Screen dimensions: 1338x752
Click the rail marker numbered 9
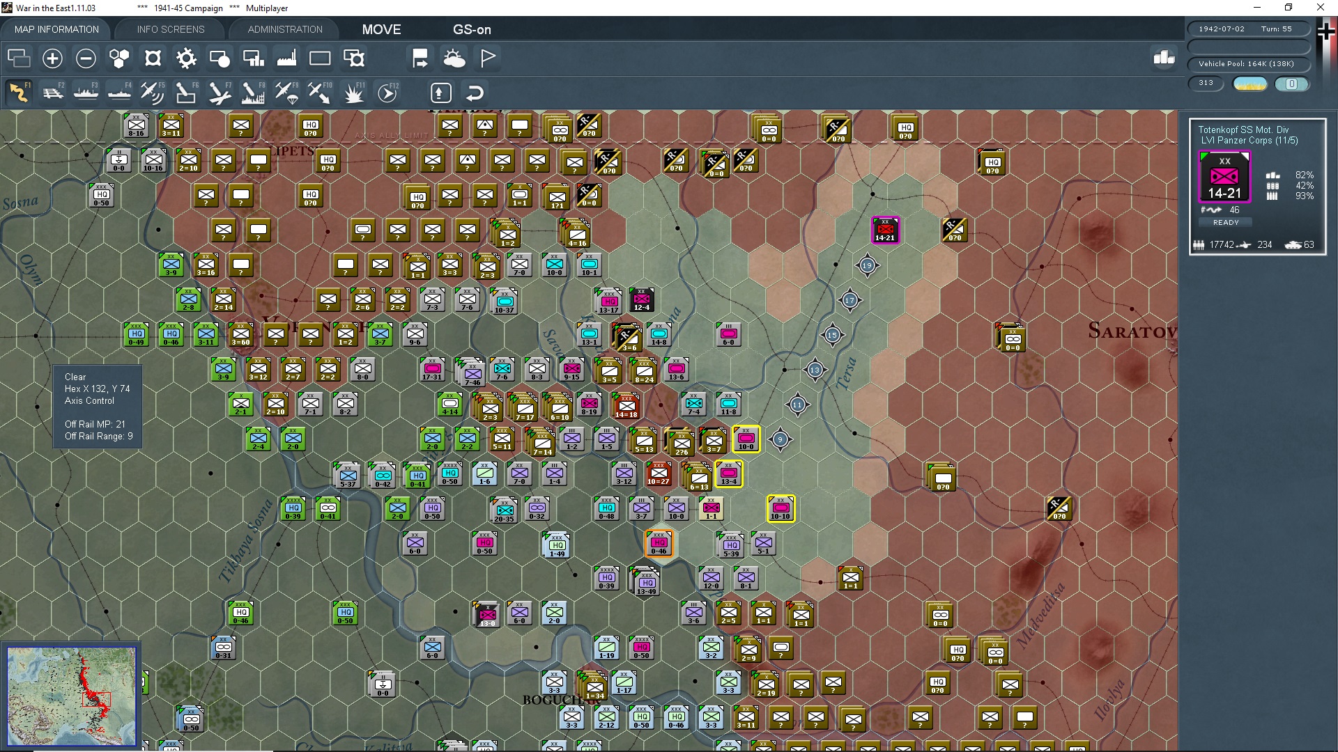[x=780, y=439]
